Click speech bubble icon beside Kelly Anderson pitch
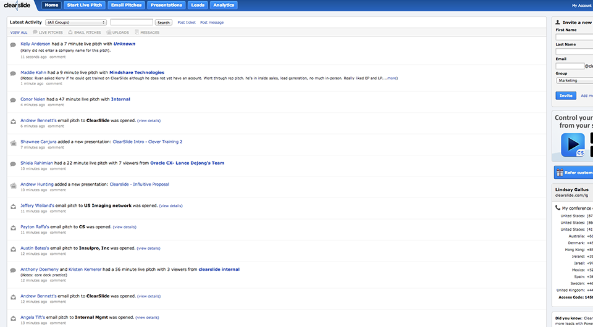This screenshot has height=327, width=593. click(13, 45)
